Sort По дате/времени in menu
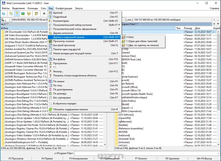 [x=85, y=89]
